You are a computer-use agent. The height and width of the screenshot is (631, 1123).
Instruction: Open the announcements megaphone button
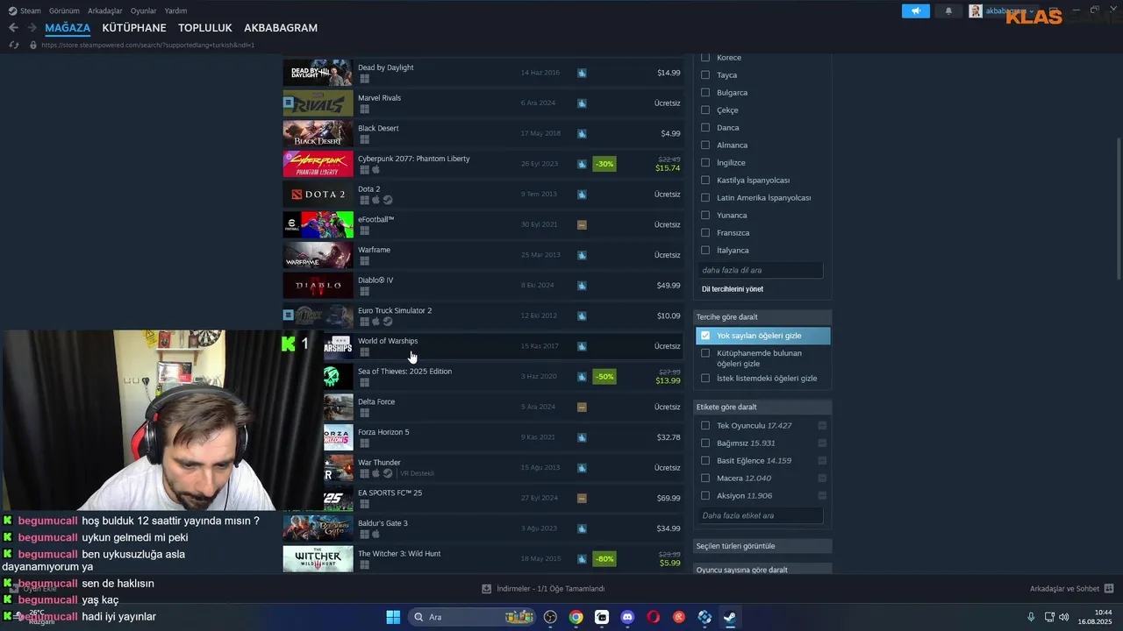point(915,11)
